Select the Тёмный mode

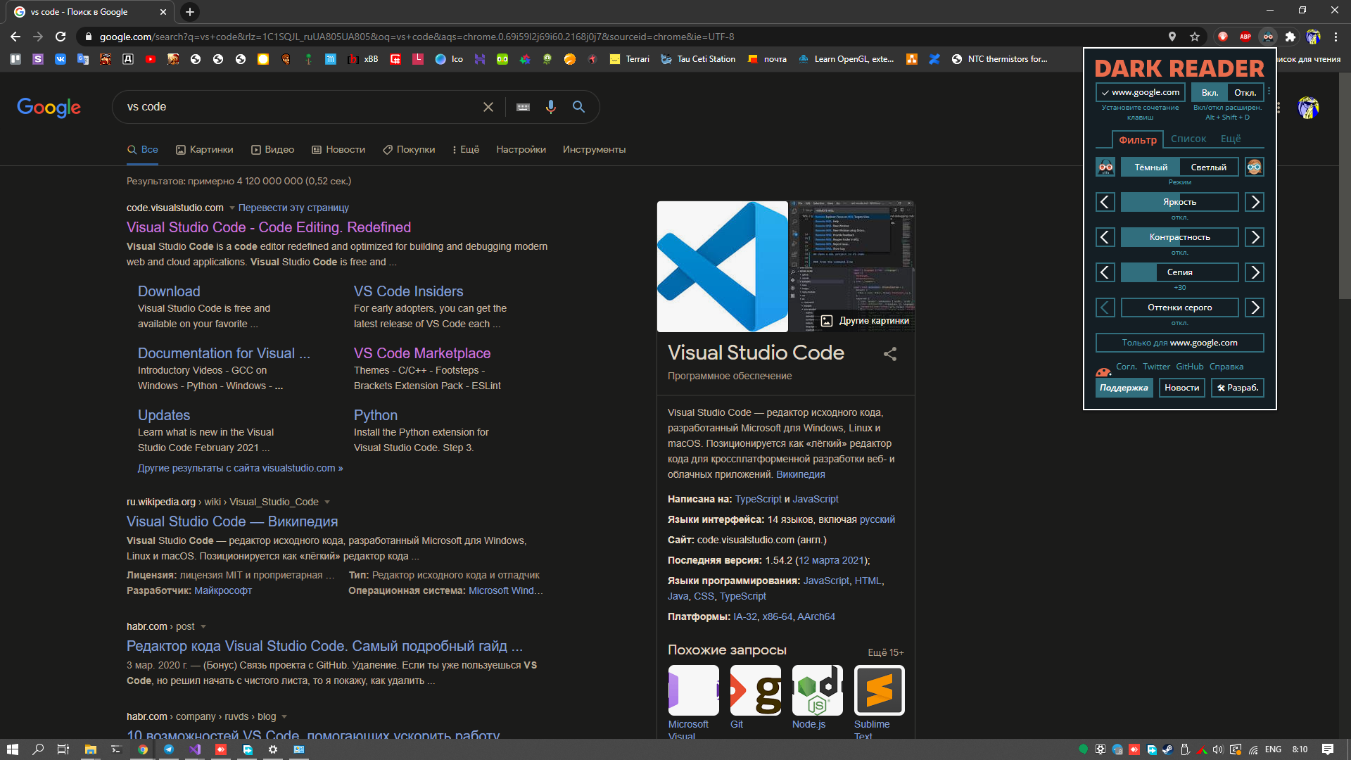point(1150,167)
